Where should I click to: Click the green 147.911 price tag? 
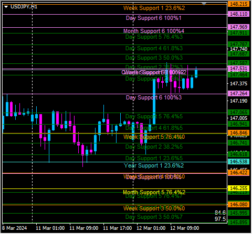[239, 33]
